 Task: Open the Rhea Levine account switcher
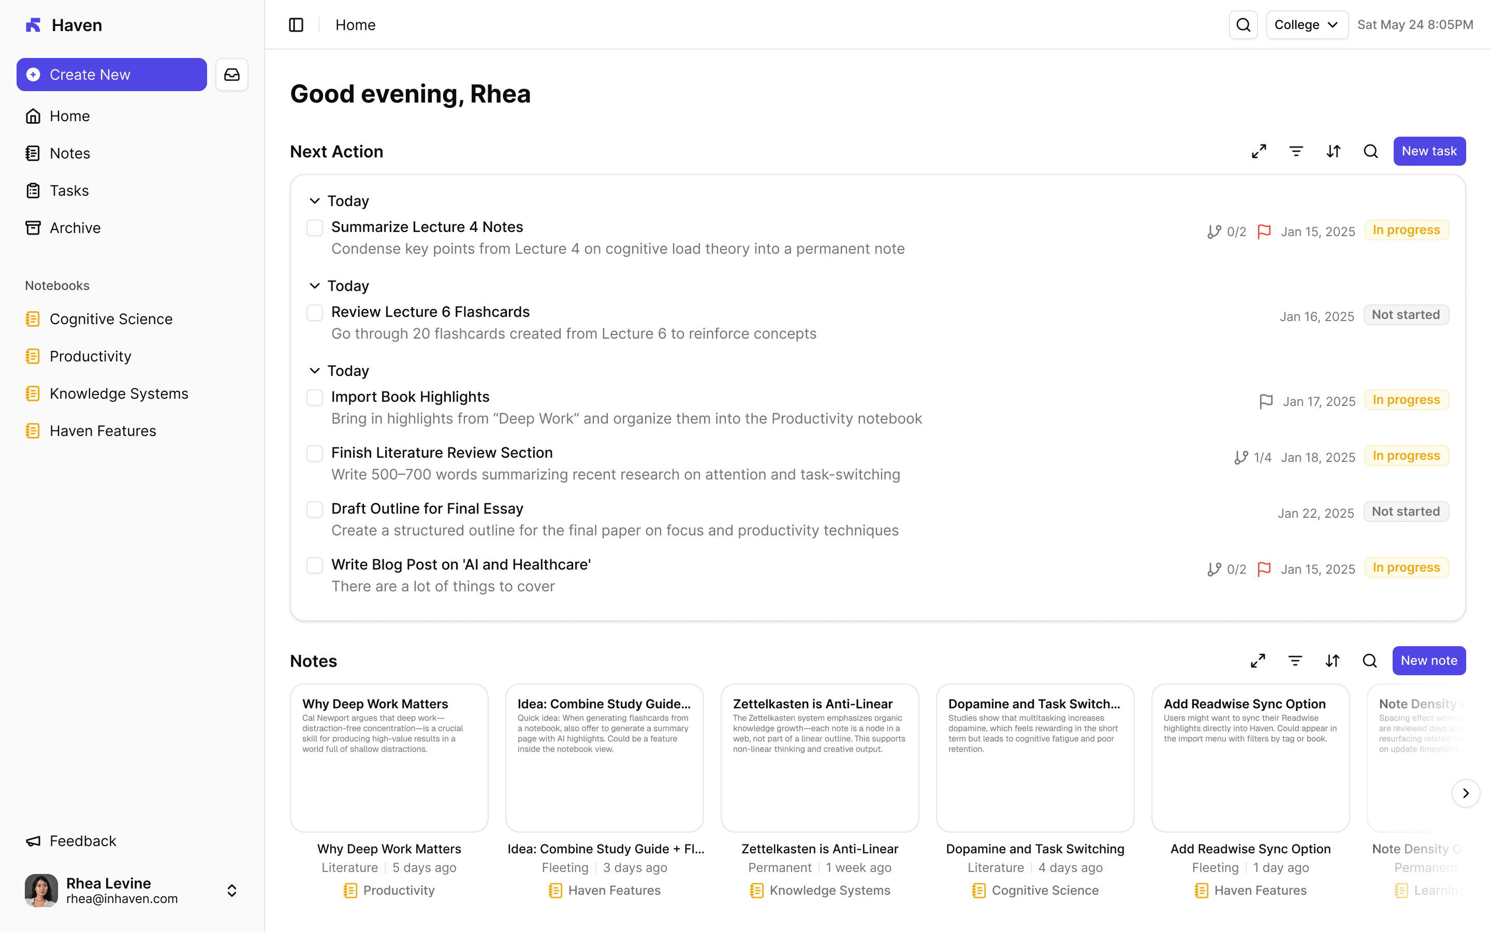coord(231,890)
